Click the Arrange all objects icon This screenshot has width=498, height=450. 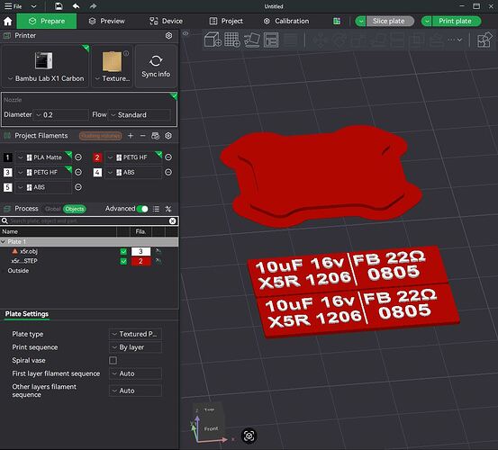tap(271, 40)
